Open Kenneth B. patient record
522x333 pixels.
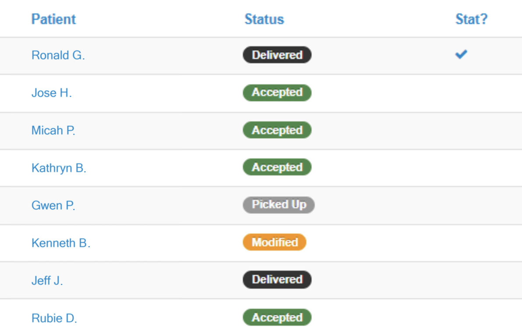pos(60,243)
